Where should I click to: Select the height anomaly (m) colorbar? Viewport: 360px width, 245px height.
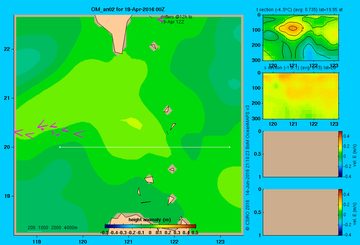pyautogui.click(x=150, y=226)
